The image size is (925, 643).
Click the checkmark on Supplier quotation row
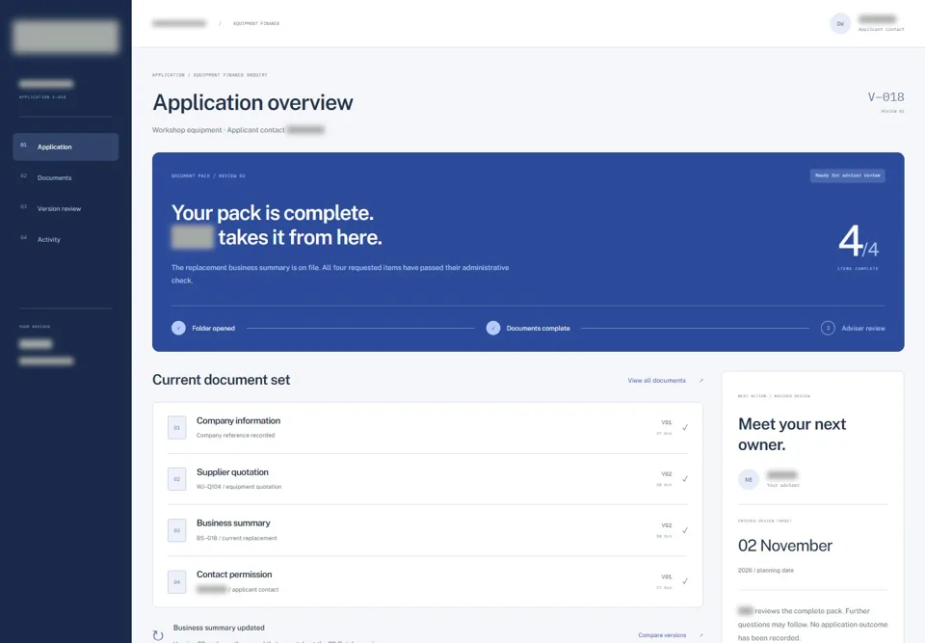coord(685,479)
